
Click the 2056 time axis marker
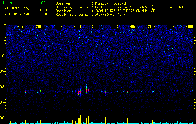click(x=114, y=27)
